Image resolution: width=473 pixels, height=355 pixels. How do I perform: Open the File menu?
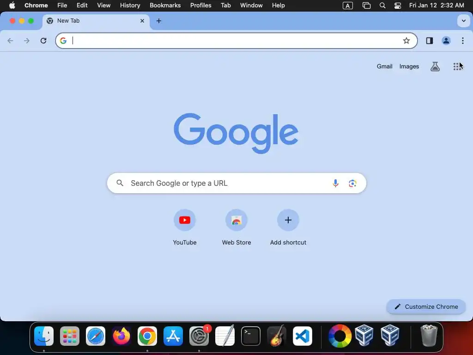tap(62, 6)
